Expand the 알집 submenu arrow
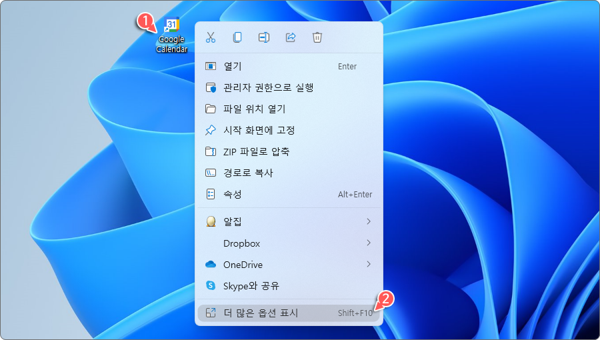The width and height of the screenshot is (600, 340). (x=369, y=221)
